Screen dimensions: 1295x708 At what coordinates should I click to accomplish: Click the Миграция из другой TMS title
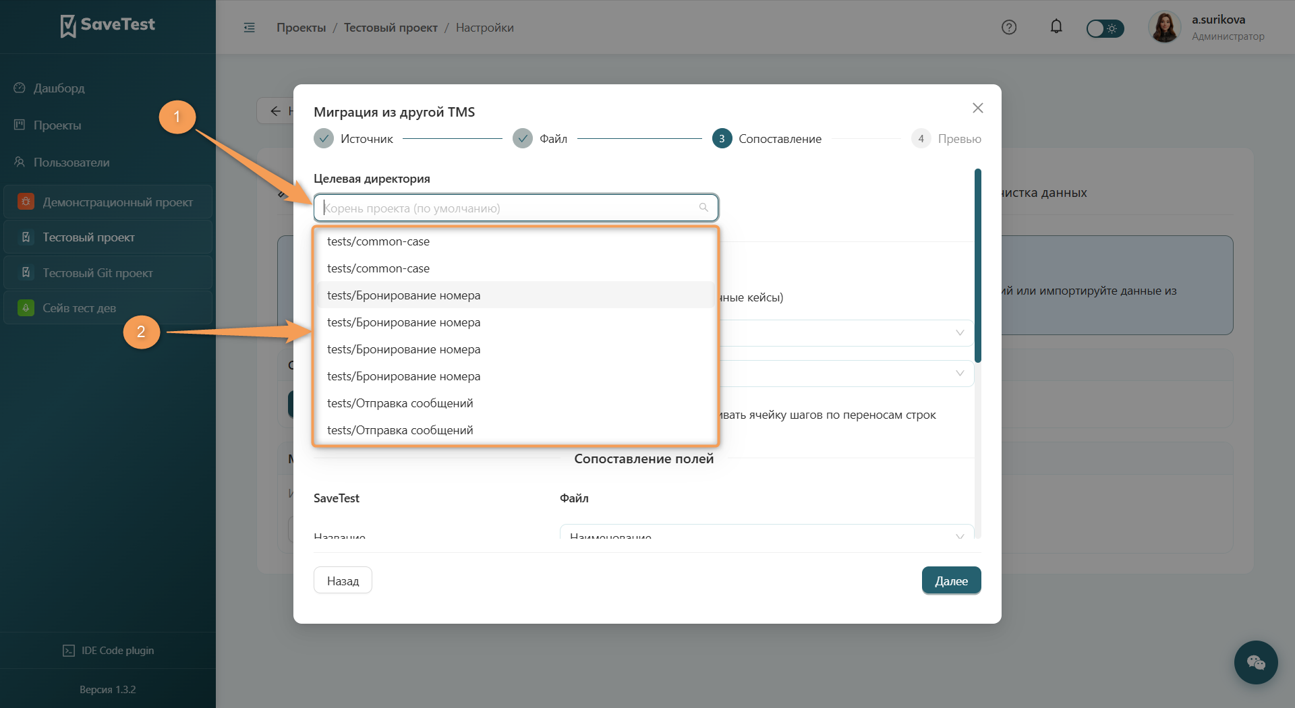point(394,112)
